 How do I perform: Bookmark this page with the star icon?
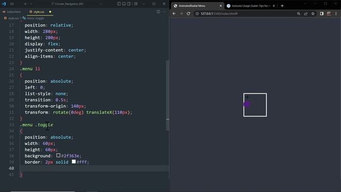tap(313, 13)
